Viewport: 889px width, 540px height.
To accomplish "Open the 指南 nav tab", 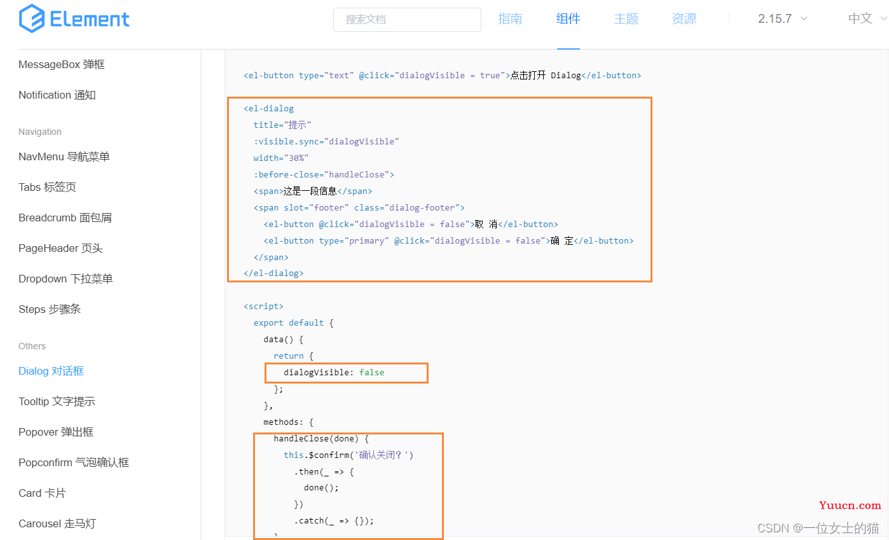I will [510, 19].
